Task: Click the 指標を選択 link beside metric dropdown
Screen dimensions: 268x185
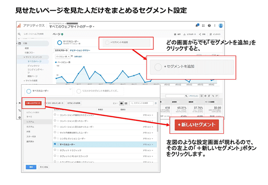Action: coord(78,57)
